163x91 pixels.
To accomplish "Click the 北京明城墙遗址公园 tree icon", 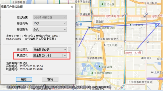I will tap(89, 28).
